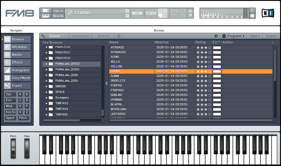
Task: Click the Browser navigator icon
Action: point(7,39)
